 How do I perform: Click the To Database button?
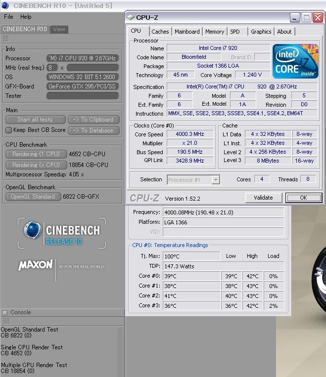point(93,130)
